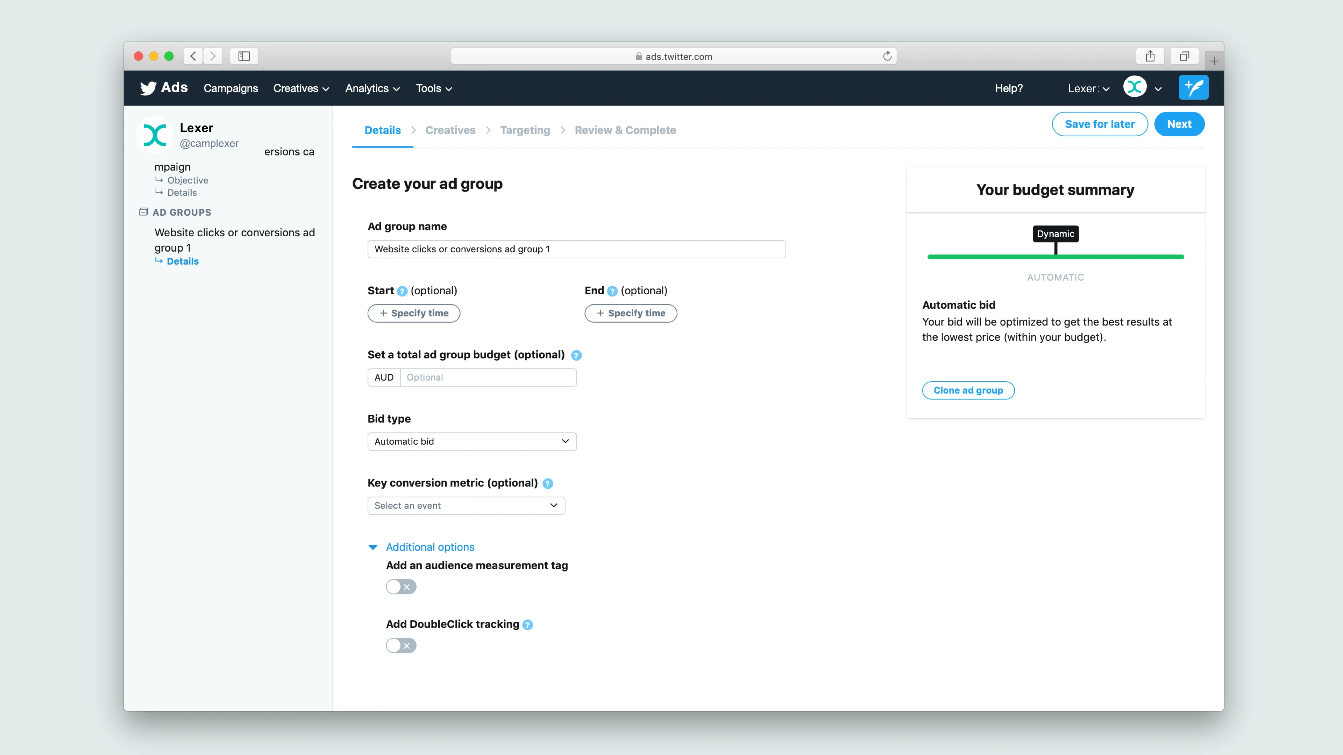
Task: Click the Start date help question icon
Action: coord(402,291)
